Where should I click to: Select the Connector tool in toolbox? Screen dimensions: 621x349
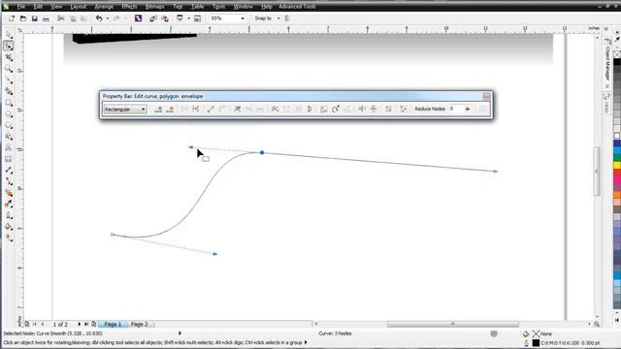9,181
